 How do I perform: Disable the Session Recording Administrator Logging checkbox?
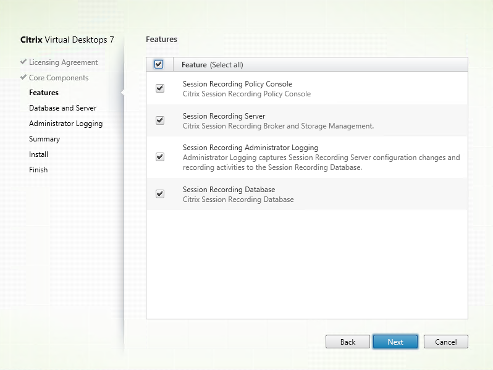click(160, 157)
